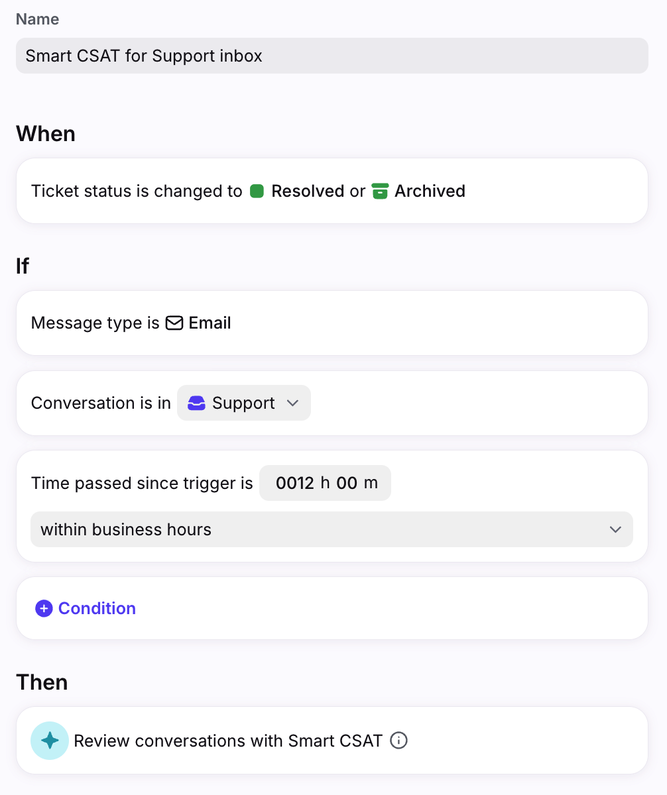Expand the Support dropdown chevron

click(292, 403)
